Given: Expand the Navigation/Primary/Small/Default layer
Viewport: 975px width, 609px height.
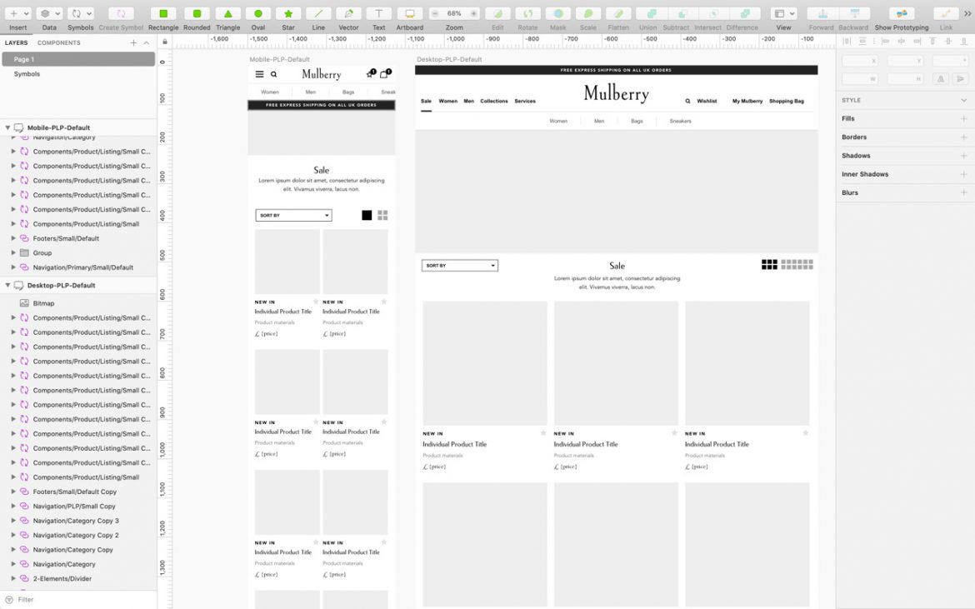Looking at the screenshot, I should click(13, 267).
